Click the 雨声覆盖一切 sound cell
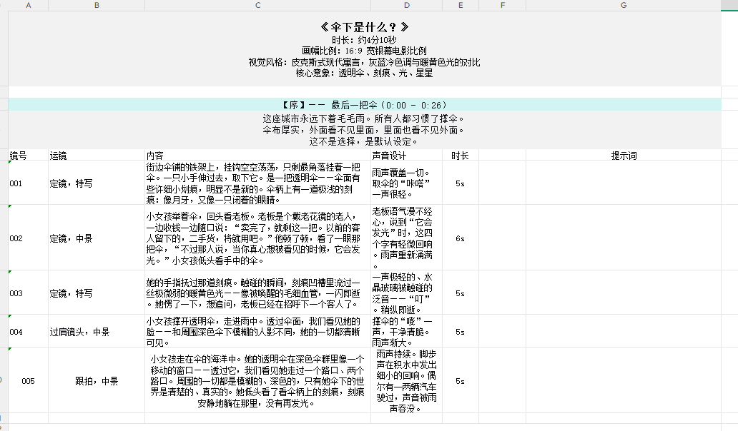 point(407,183)
